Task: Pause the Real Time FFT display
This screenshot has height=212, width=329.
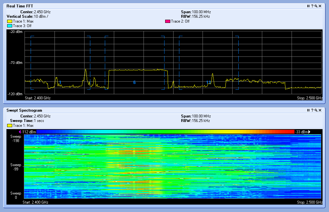Action: [308, 6]
